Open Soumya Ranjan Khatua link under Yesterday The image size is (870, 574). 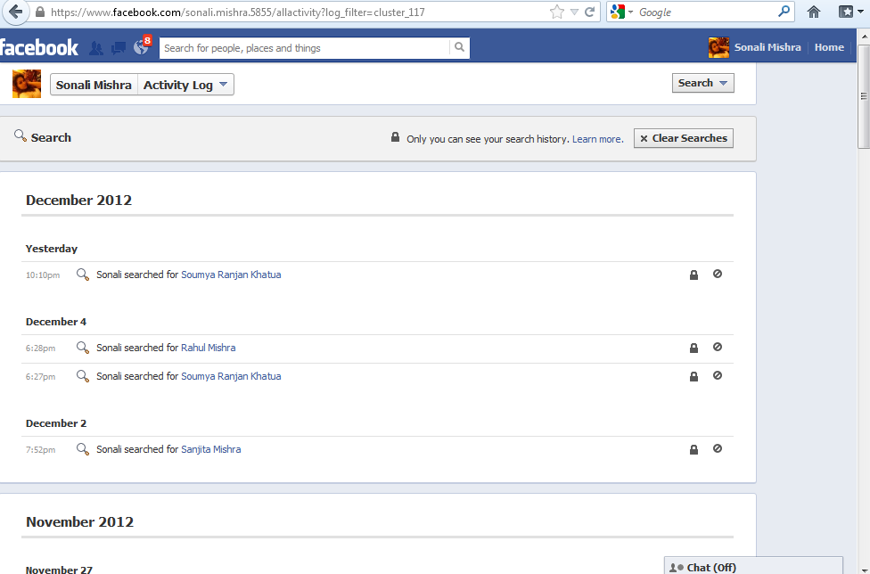(x=231, y=275)
